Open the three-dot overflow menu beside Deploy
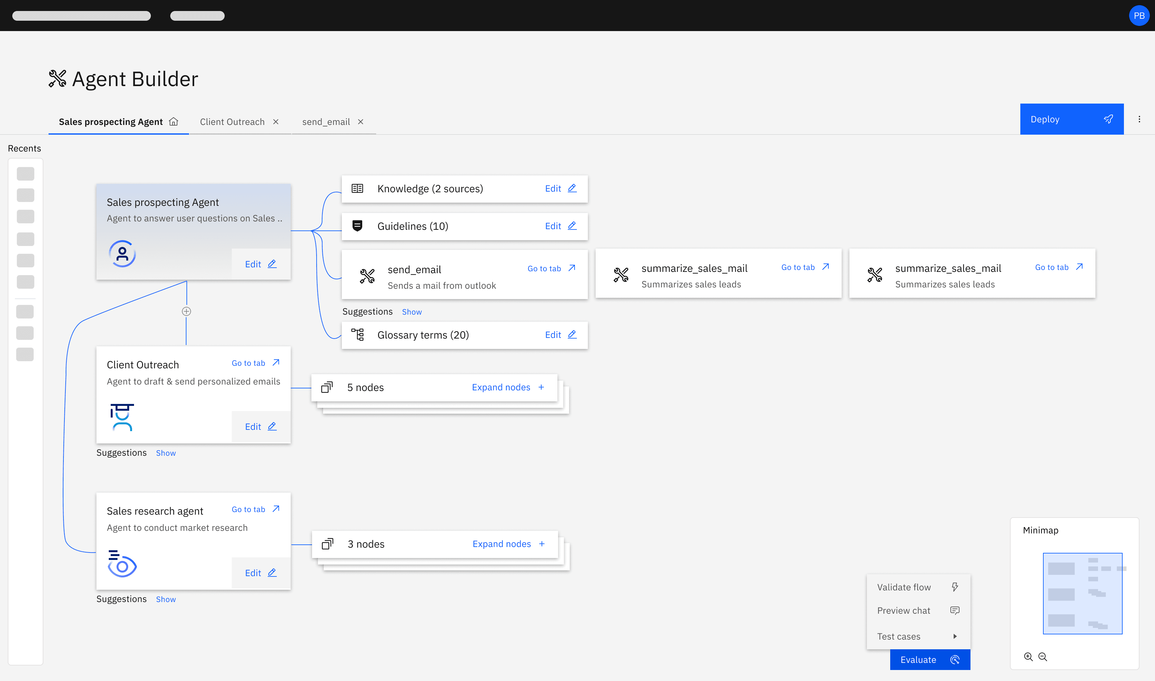The height and width of the screenshot is (681, 1155). 1139,119
